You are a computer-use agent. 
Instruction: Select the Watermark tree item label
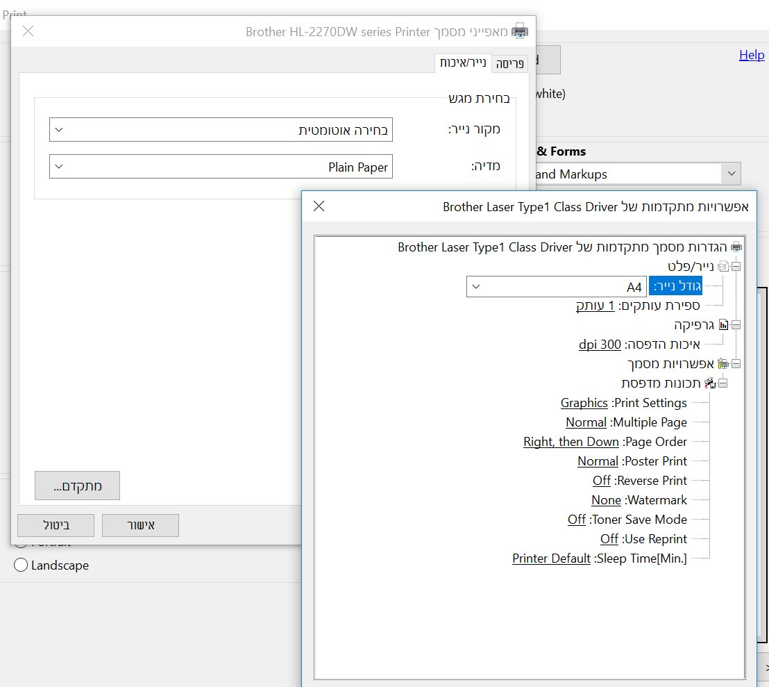pyautogui.click(x=656, y=500)
